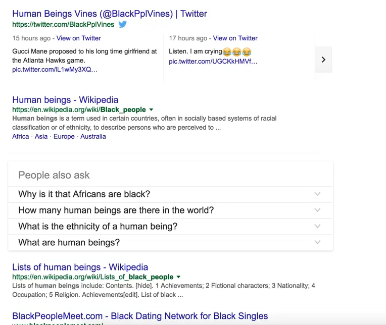Click the 'Human beings is a term' snippet
The image size is (386, 325).
[x=144, y=123]
